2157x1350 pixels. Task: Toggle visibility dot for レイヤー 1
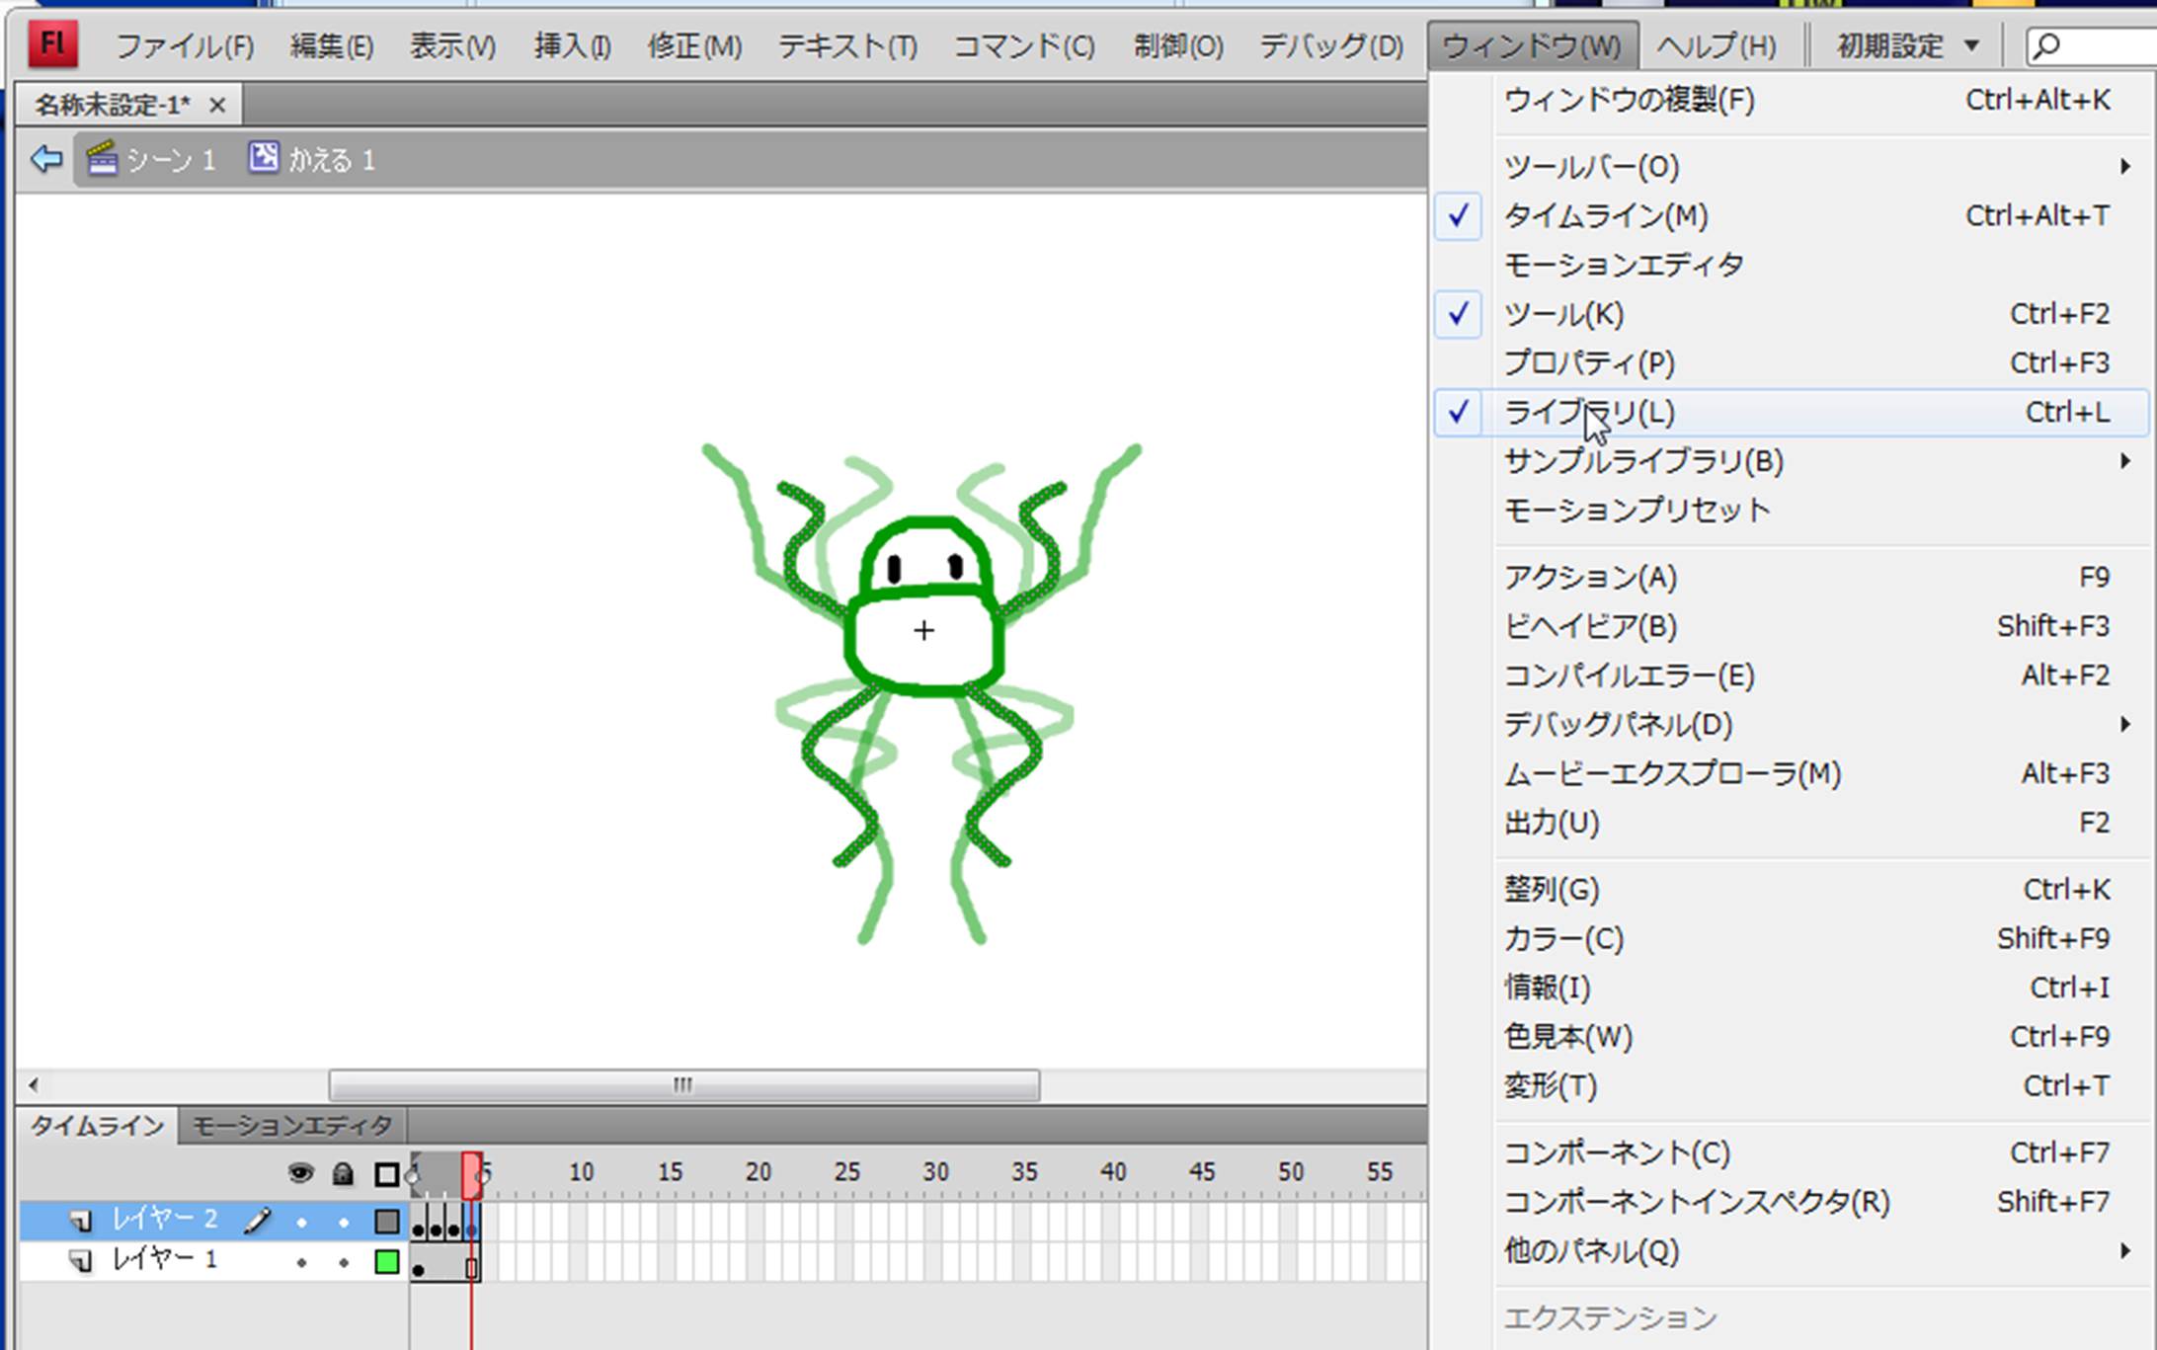click(301, 1262)
